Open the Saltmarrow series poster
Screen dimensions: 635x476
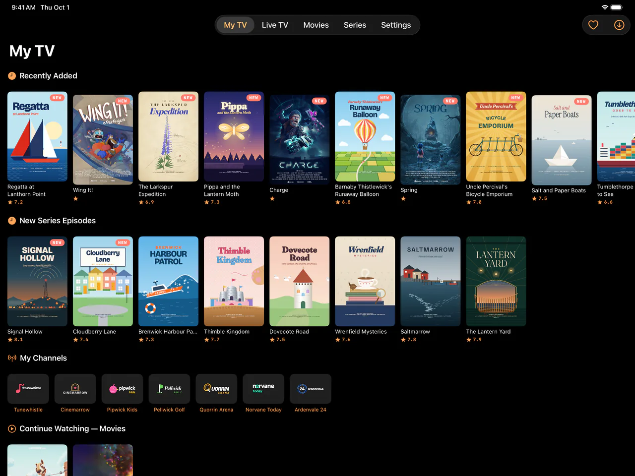tap(431, 281)
